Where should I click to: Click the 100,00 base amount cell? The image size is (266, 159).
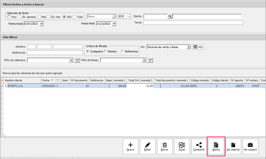(116, 86)
